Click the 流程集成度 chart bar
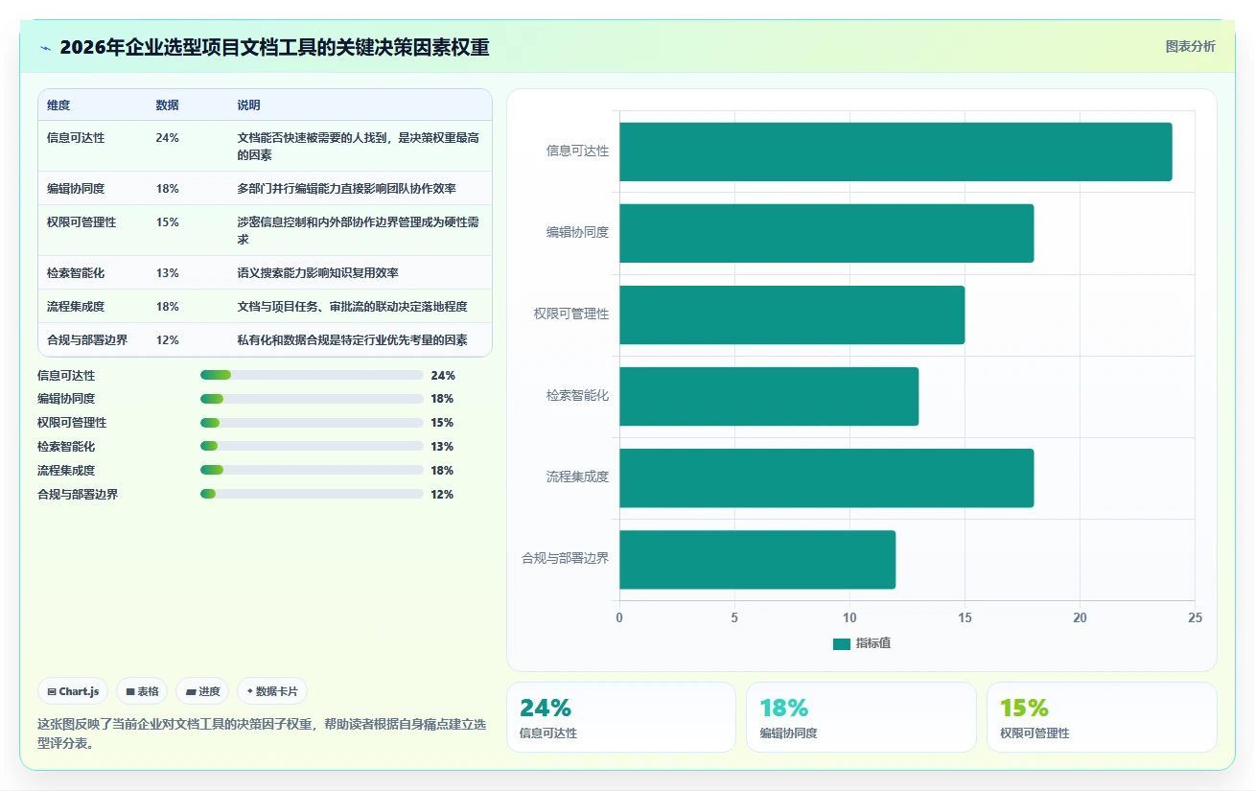The image size is (1255, 791). 826,477
